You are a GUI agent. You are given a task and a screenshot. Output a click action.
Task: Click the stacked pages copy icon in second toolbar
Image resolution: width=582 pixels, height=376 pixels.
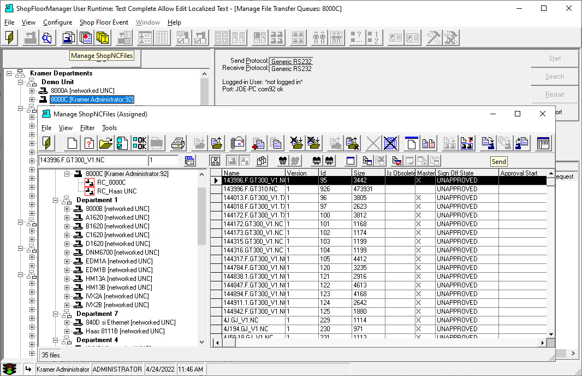pyautogui.click(x=262, y=161)
